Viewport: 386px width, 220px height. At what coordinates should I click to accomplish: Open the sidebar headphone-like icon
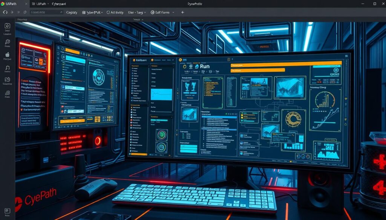(x=8, y=68)
